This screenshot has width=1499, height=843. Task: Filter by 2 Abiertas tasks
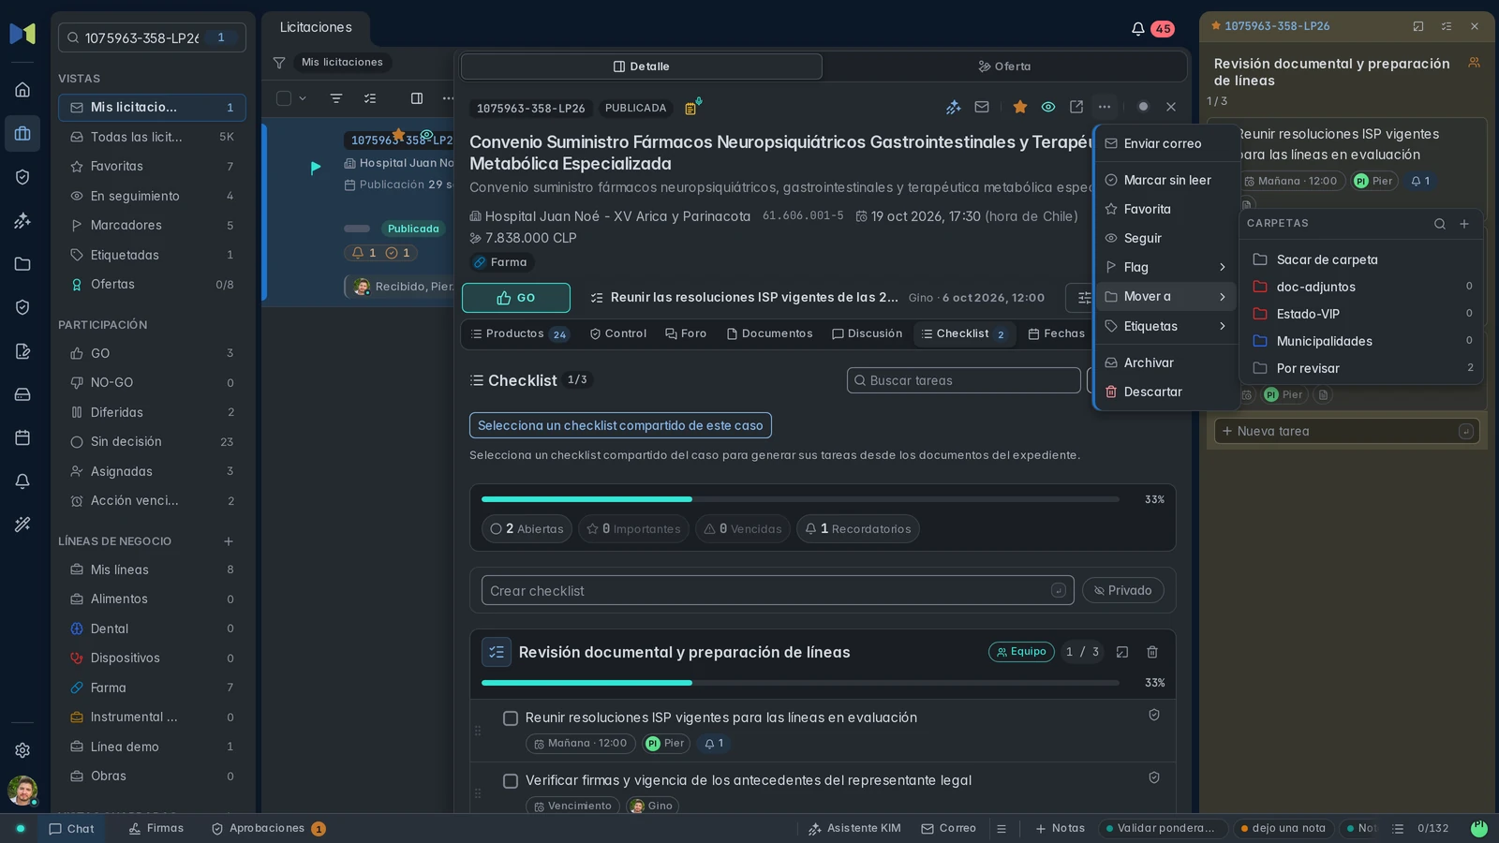tap(527, 529)
